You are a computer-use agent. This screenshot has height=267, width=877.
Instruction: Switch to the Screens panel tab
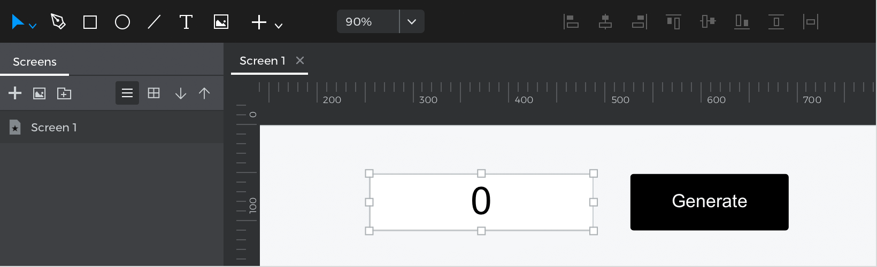(35, 62)
